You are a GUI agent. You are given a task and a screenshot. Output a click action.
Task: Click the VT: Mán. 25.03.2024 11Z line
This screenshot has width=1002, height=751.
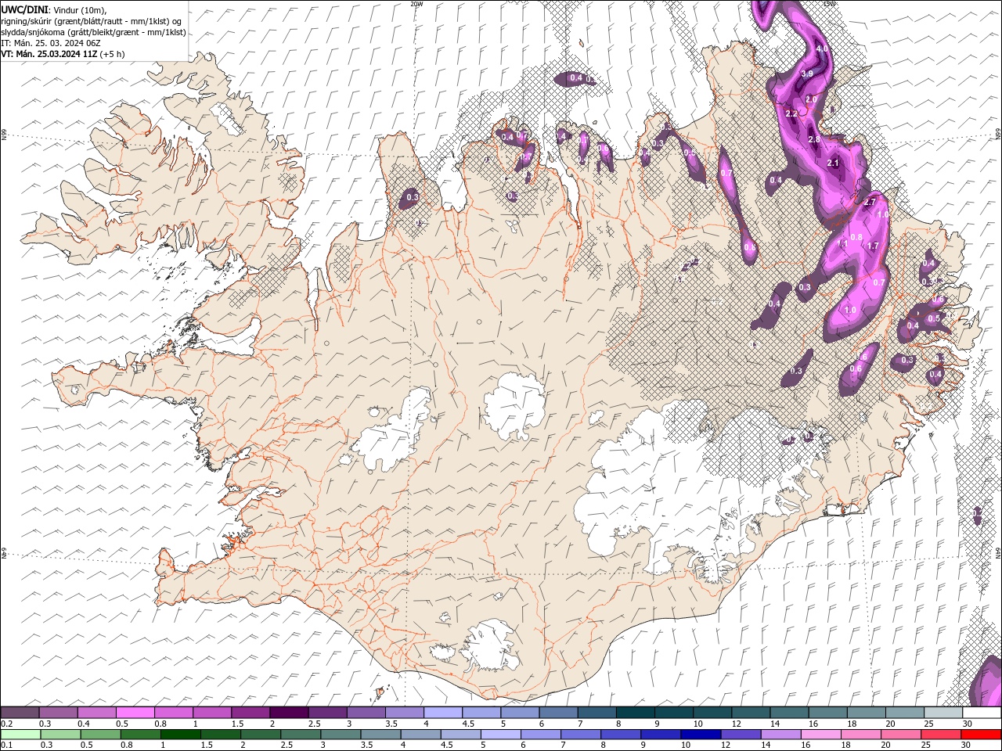click(63, 54)
